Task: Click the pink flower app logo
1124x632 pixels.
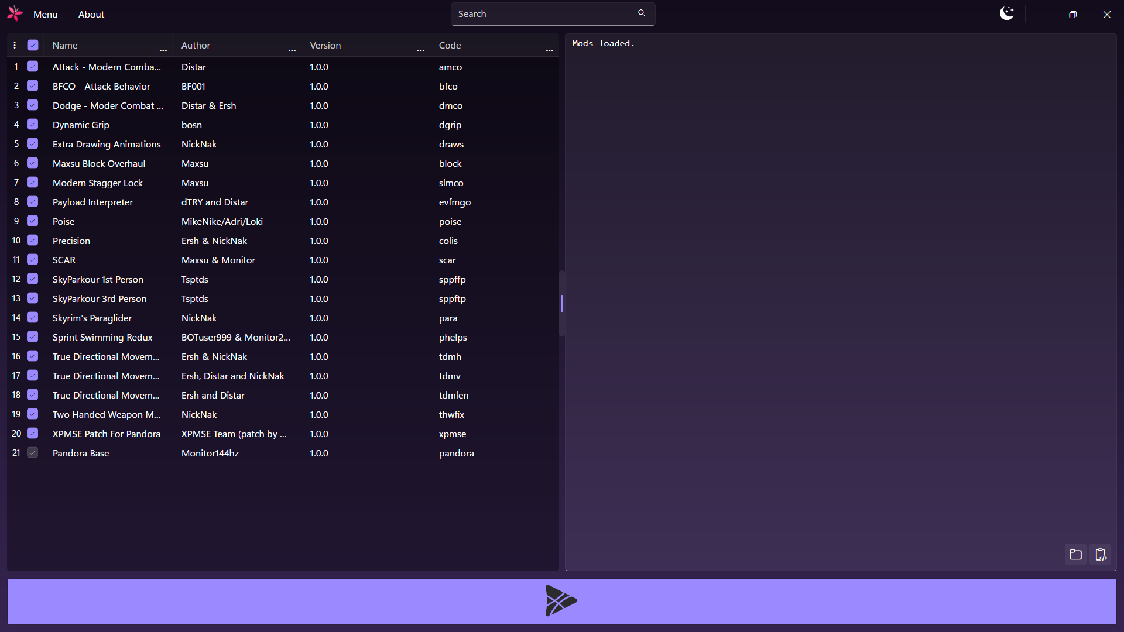Action: click(15, 13)
